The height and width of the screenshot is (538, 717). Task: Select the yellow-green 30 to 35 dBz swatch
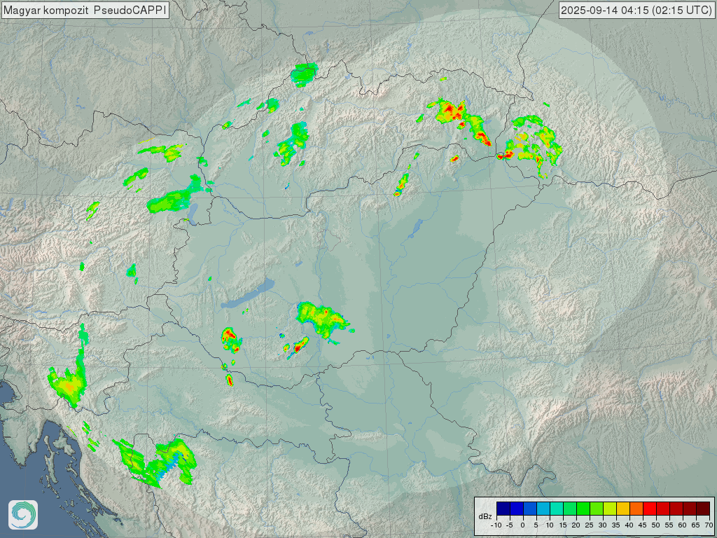click(x=610, y=509)
